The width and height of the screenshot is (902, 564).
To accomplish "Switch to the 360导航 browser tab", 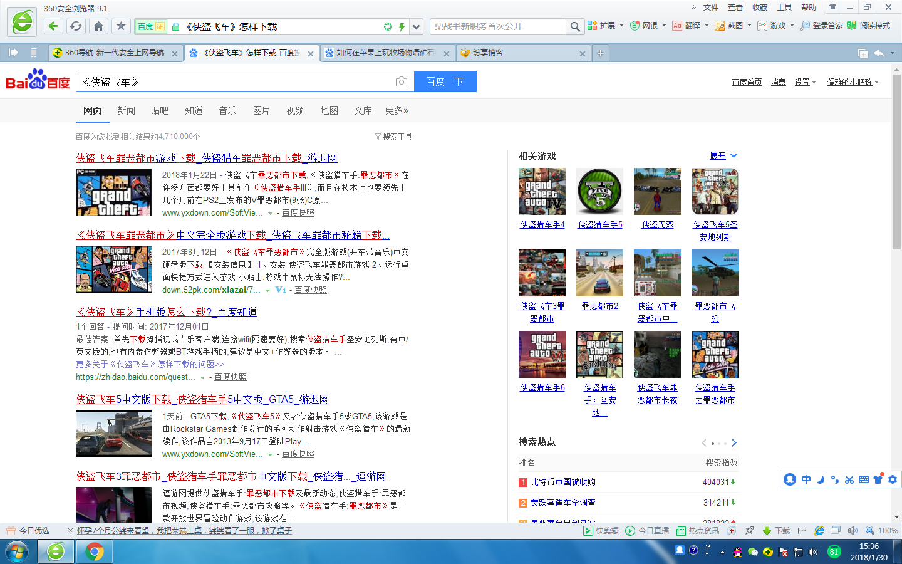I will pos(115,53).
